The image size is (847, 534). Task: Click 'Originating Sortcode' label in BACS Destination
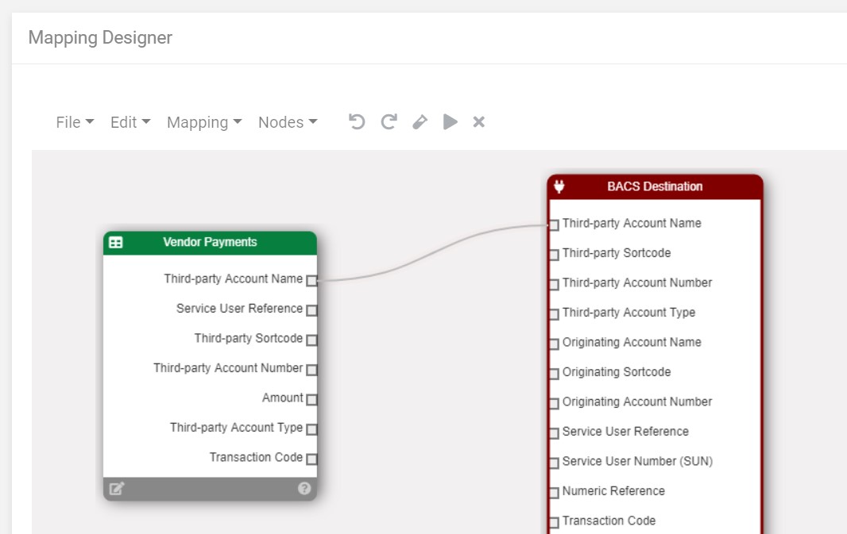[x=617, y=371]
